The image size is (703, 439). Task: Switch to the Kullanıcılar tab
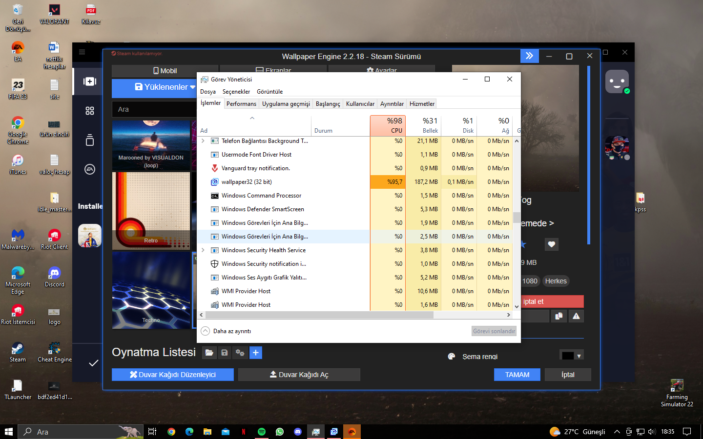(360, 104)
